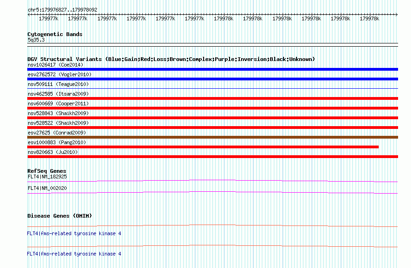
Task: Click the shorter esv1000883 (Pang2010) red bar
Action: pos(203,147)
